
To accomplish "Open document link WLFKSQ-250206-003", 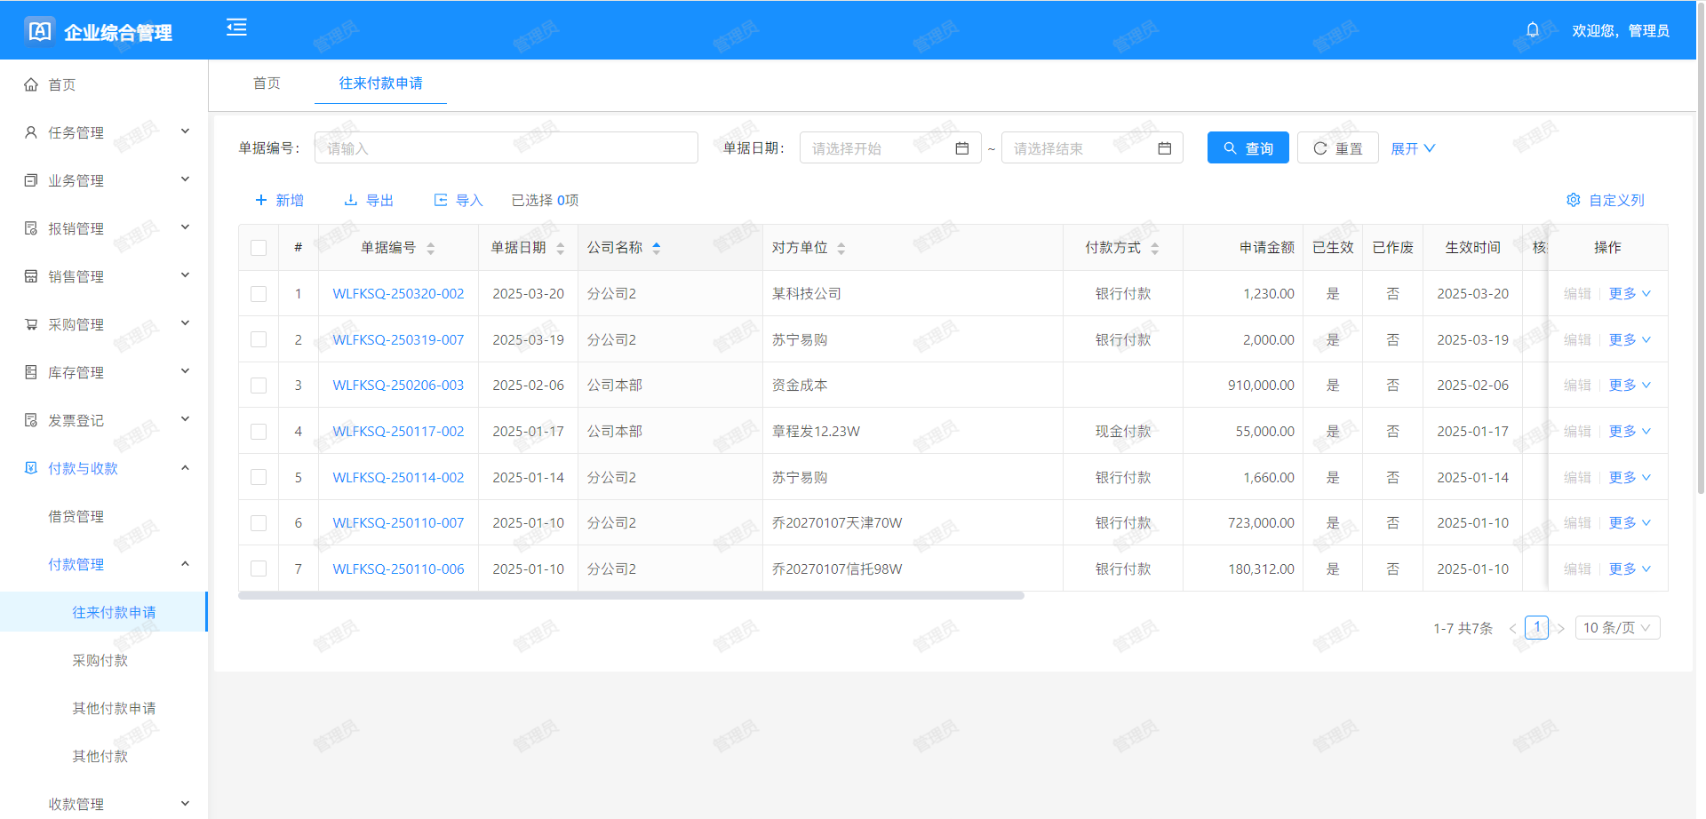I will pos(398,386).
